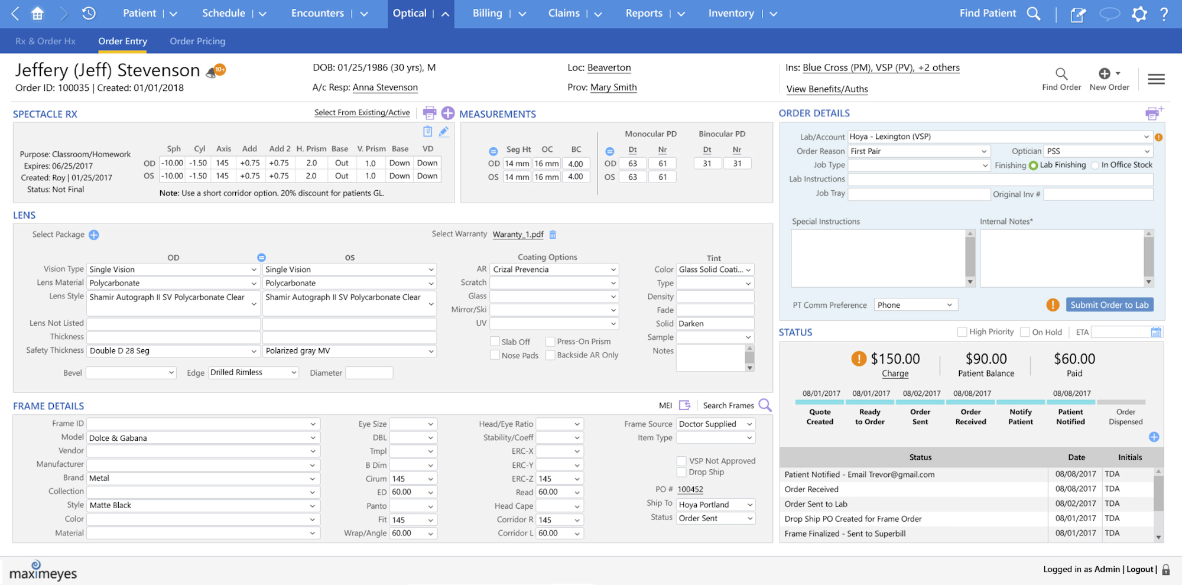Screen dimensions: 1182x585
Task: Check the Drop Ship option
Action: [681, 472]
